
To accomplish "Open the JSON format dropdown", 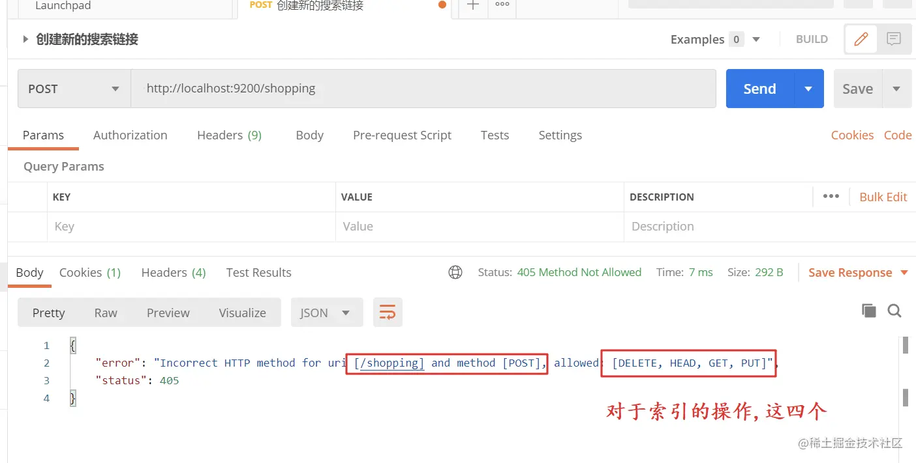I will (326, 313).
